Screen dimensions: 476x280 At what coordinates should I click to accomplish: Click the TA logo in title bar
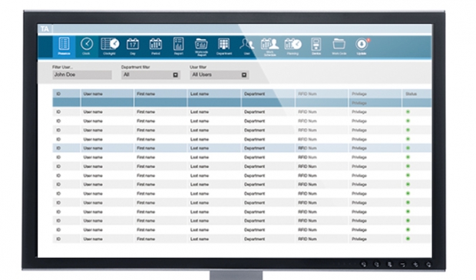click(x=45, y=29)
